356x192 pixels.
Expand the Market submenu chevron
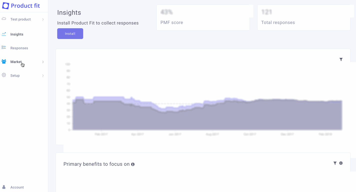point(43,62)
